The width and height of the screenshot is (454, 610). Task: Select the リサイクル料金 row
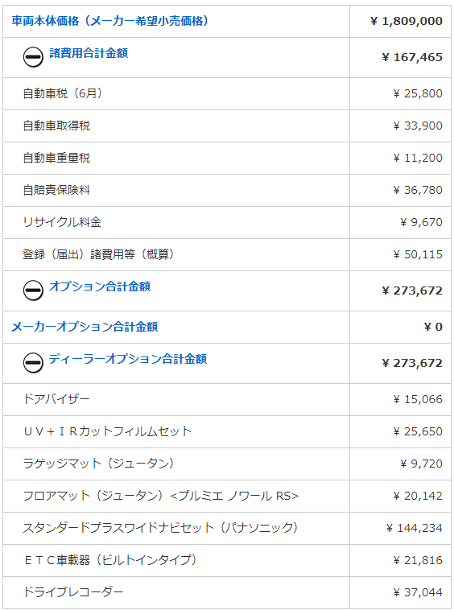click(227, 223)
